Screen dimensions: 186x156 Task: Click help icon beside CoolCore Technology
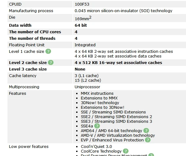click(126, 151)
